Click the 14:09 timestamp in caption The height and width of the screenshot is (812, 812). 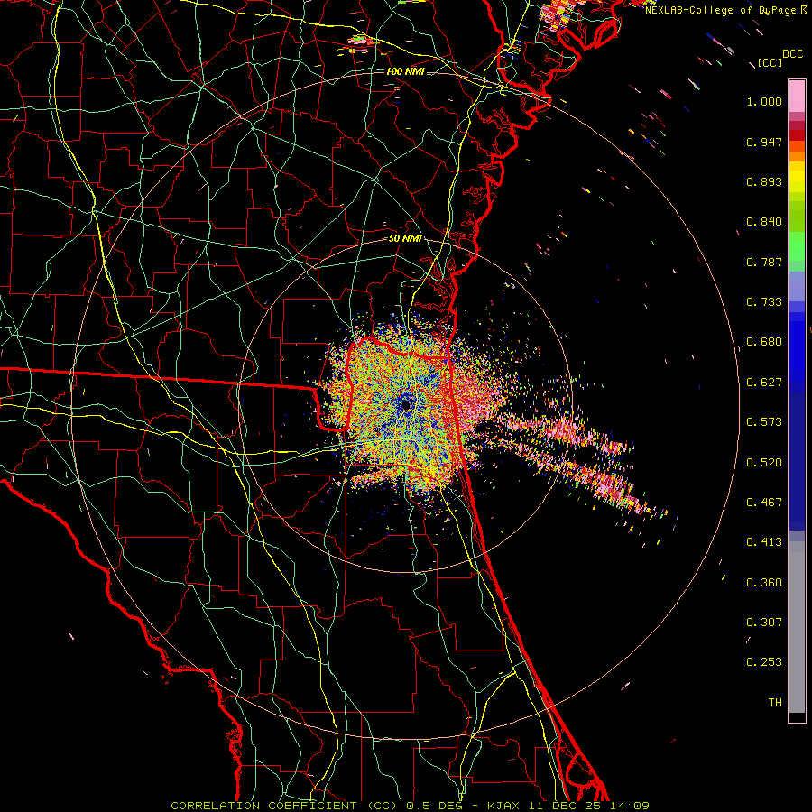[630, 806]
